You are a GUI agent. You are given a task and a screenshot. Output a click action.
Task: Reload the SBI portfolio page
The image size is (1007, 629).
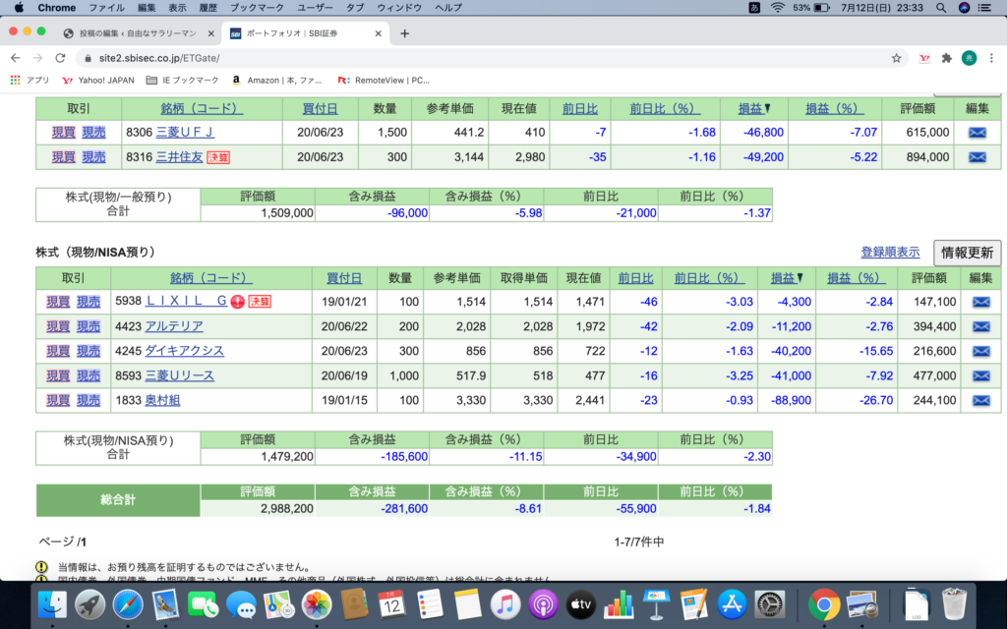click(x=60, y=58)
